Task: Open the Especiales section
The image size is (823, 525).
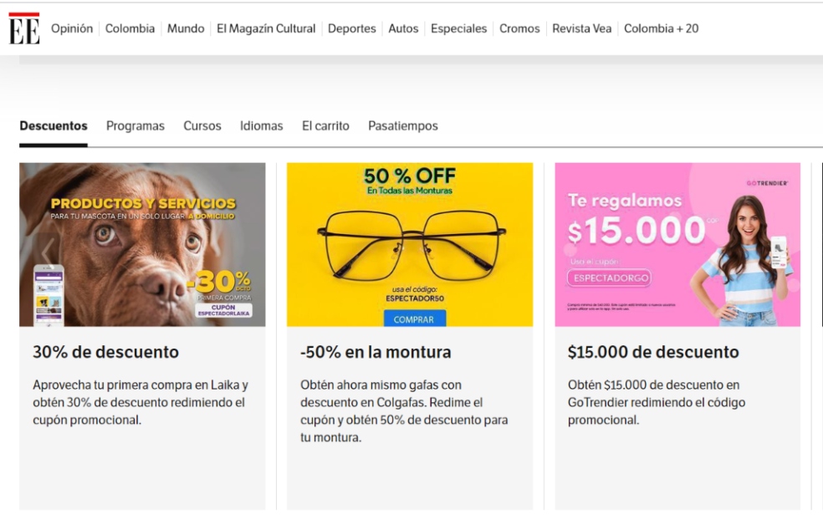Action: (x=458, y=28)
